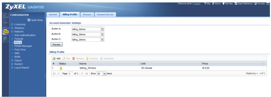The width and height of the screenshot is (271, 97).
Task: Open the Console
Action: [x=259, y=4]
